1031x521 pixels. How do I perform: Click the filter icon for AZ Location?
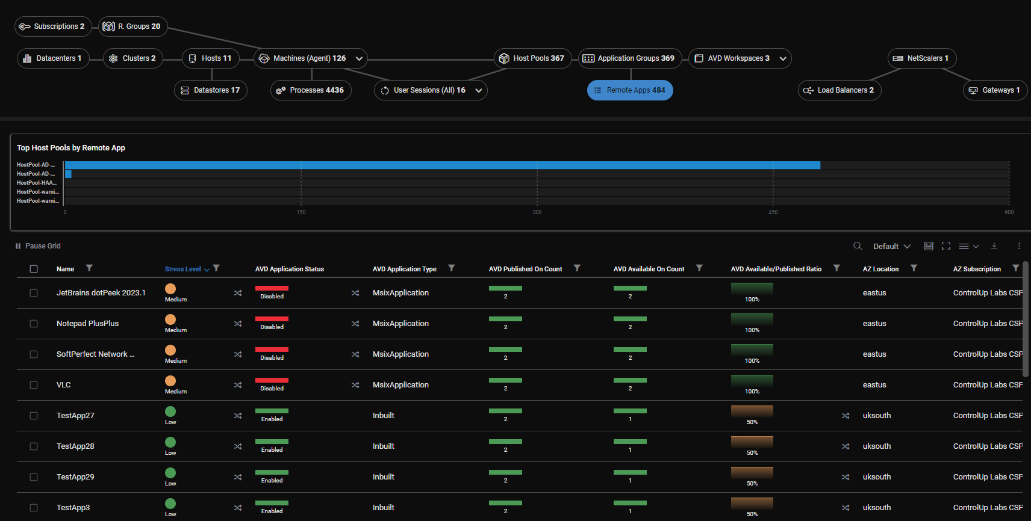click(x=914, y=268)
